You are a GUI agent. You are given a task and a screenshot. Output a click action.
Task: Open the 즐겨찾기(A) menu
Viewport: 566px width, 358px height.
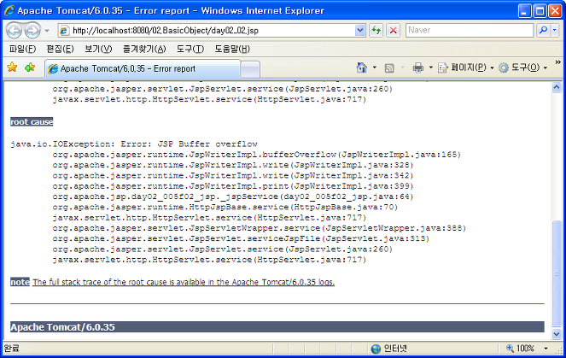[x=144, y=49]
